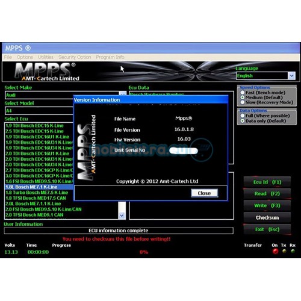Click the rotated MPPS logo in dialog
Screen dimensions: 301x301
coord(86,147)
